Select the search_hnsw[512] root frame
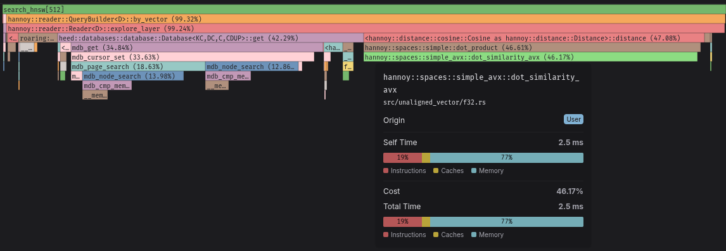 (x=363, y=10)
